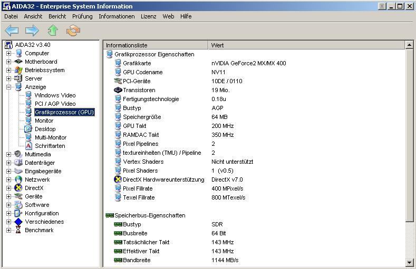Viewport: 416px width, 269px height.
Task: Open the Bericht menu
Action: 57,16
